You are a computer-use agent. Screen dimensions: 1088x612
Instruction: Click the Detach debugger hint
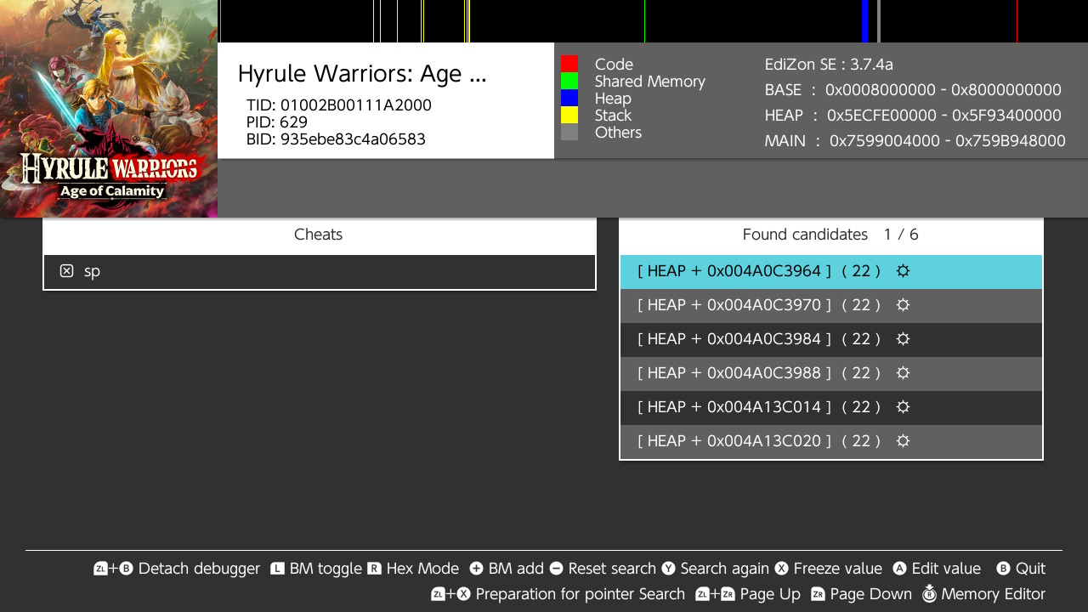177,569
